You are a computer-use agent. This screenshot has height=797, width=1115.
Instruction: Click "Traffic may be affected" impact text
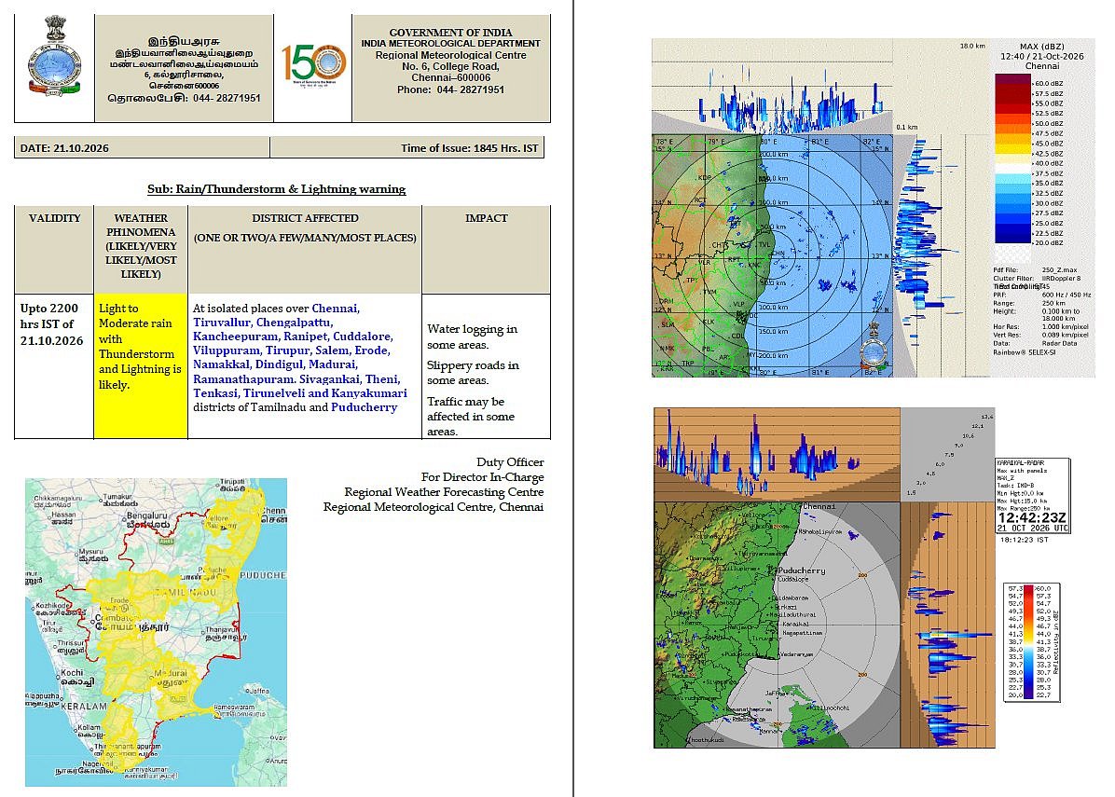click(x=471, y=416)
